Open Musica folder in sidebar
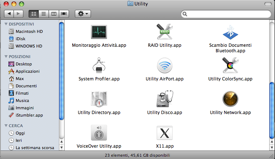275x159 pixels. pos(19,101)
